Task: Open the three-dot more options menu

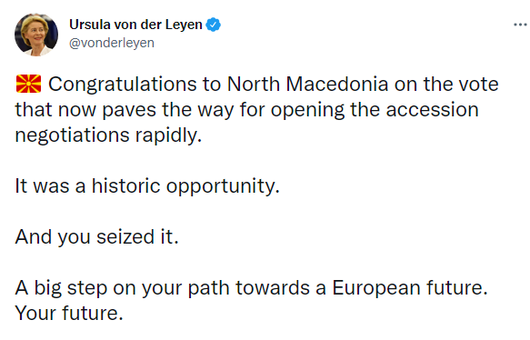Action: [520, 25]
